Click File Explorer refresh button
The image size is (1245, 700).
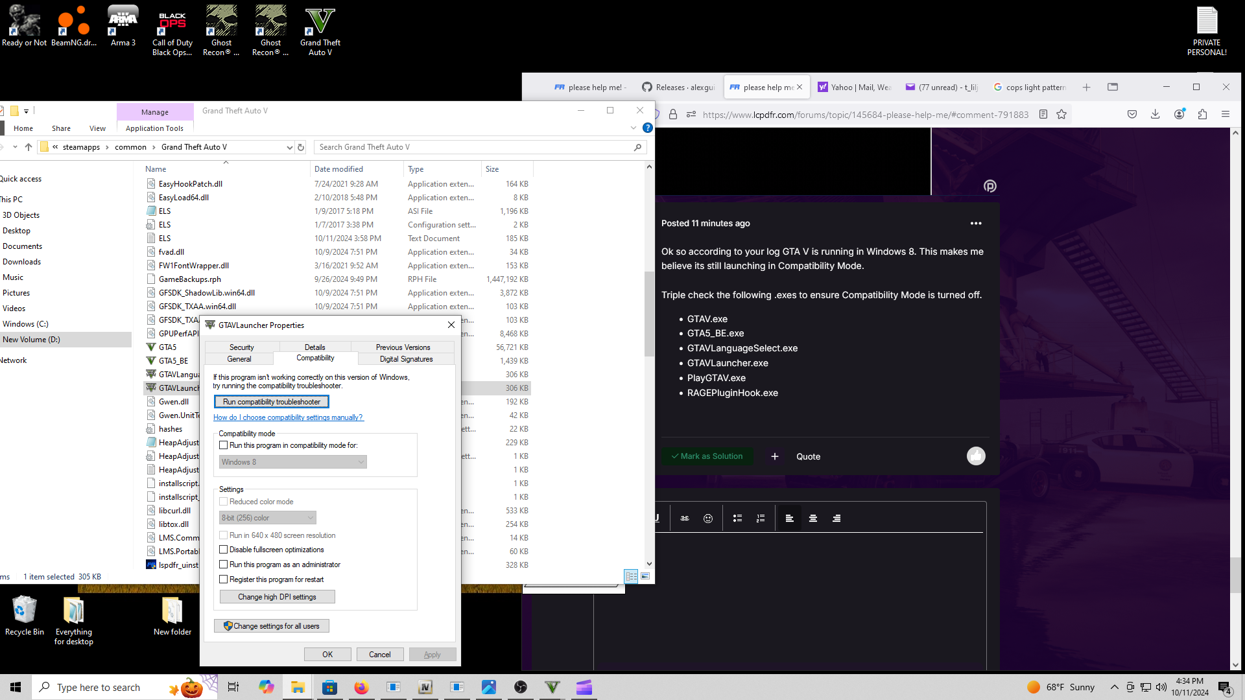301,148
